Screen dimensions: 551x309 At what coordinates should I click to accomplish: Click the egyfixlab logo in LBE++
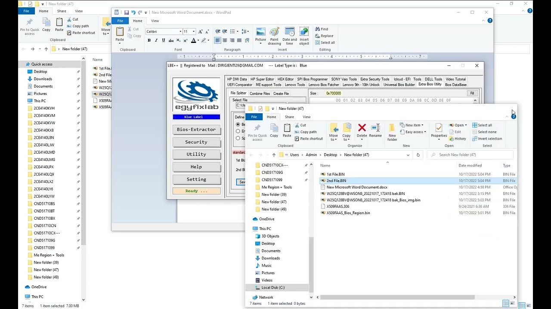(196, 95)
